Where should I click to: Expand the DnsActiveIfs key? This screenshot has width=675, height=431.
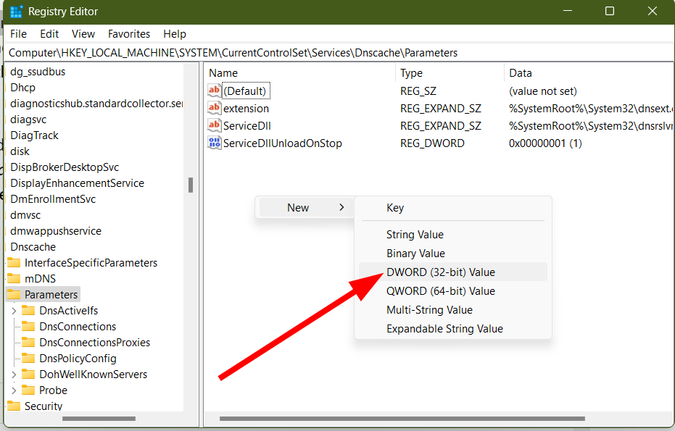coord(14,311)
